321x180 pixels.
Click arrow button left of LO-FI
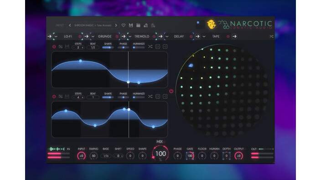click(50, 36)
